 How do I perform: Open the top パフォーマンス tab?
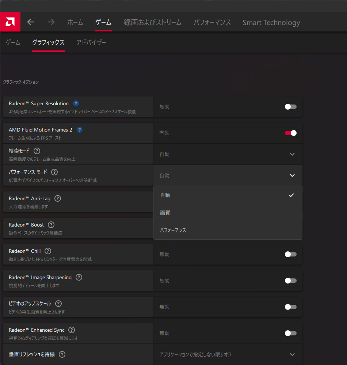tap(212, 22)
